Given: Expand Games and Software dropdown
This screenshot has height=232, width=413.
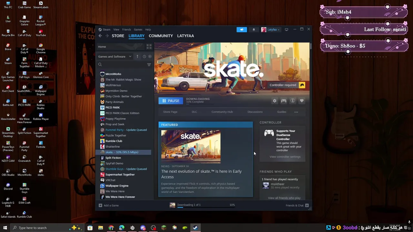Looking at the screenshot, I should pos(115,56).
